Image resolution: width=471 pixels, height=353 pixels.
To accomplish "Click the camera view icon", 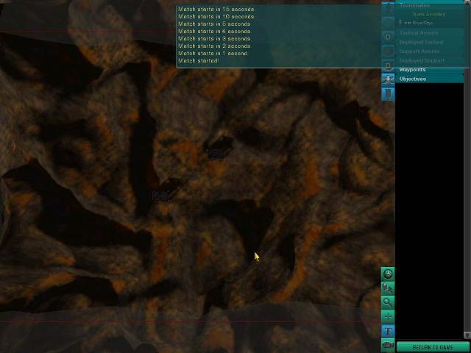I will coord(388,345).
